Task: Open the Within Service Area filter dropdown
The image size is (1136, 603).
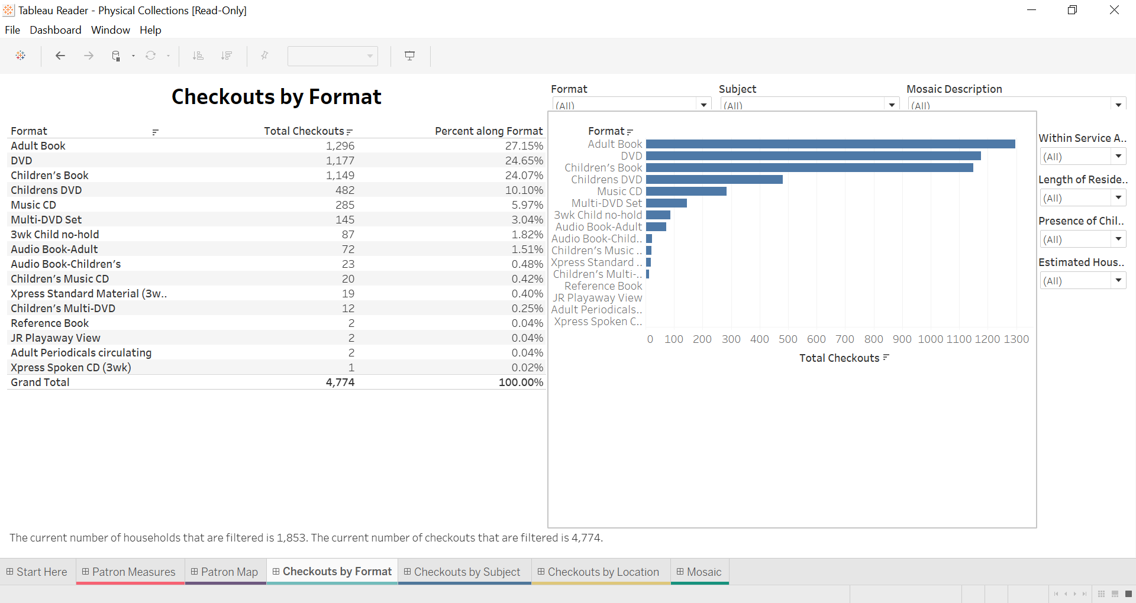Action: coord(1118,157)
